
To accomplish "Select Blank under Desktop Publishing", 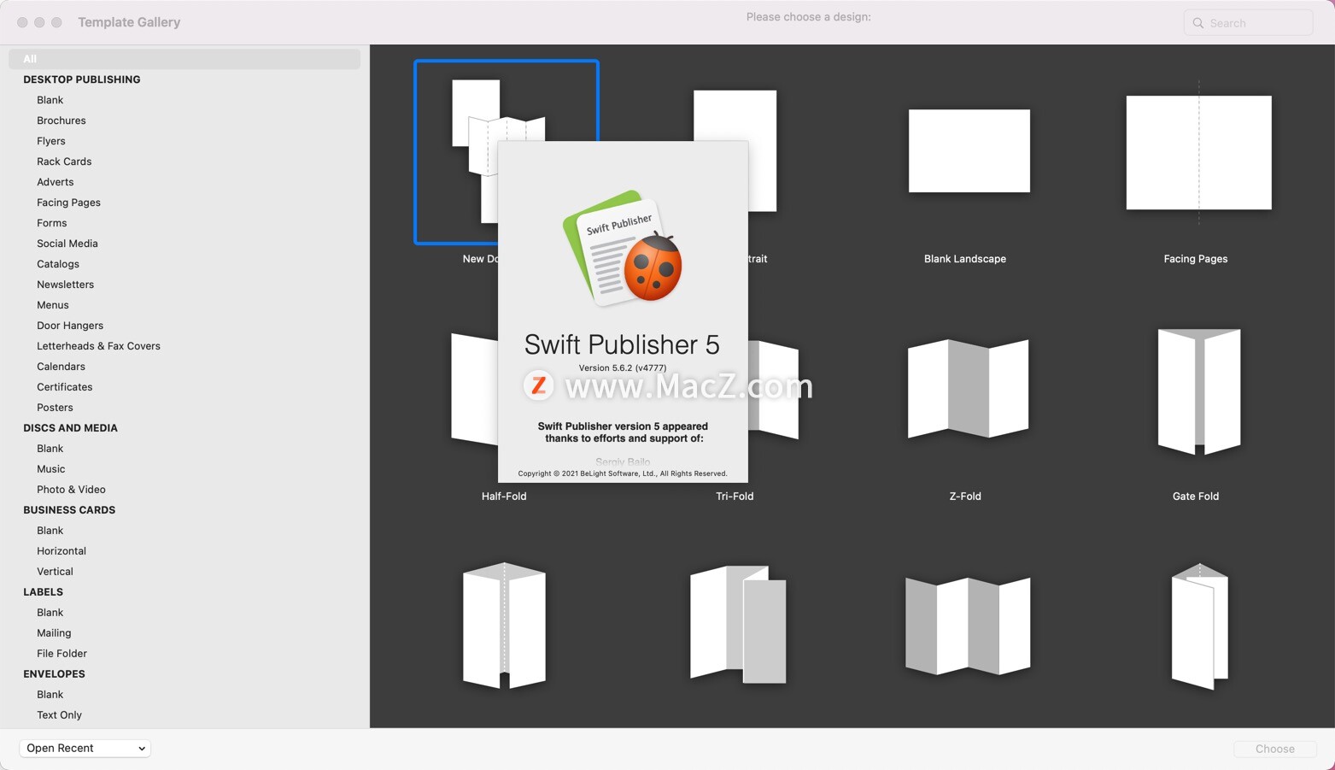I will 50,100.
